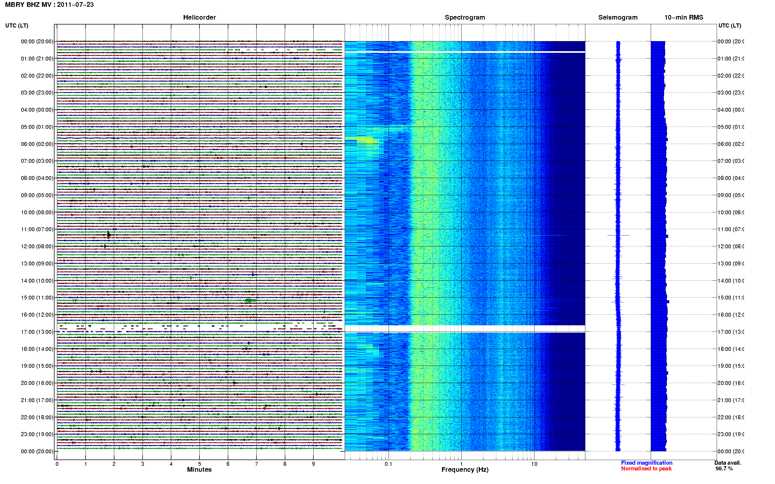Screen dimensions: 775x484
Task: Click the left 07:00 (03:00) time label
Action: tap(37, 161)
